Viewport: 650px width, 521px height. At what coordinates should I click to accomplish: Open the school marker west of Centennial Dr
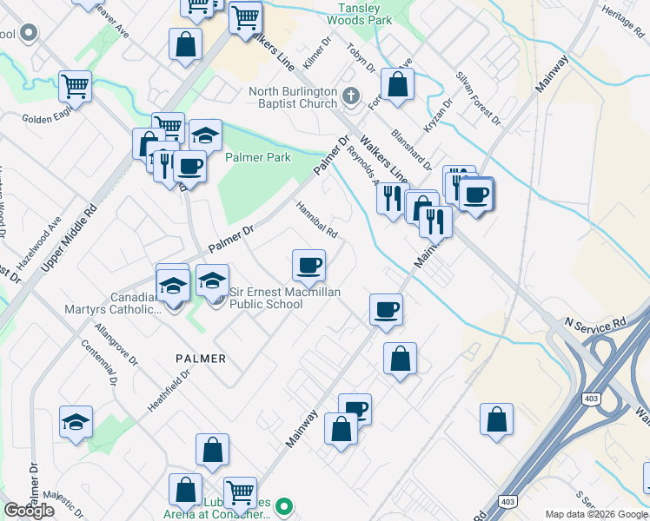tap(76, 422)
